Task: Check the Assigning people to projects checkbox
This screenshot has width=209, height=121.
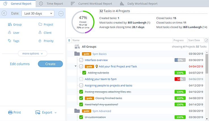Action: (x=81, y=85)
